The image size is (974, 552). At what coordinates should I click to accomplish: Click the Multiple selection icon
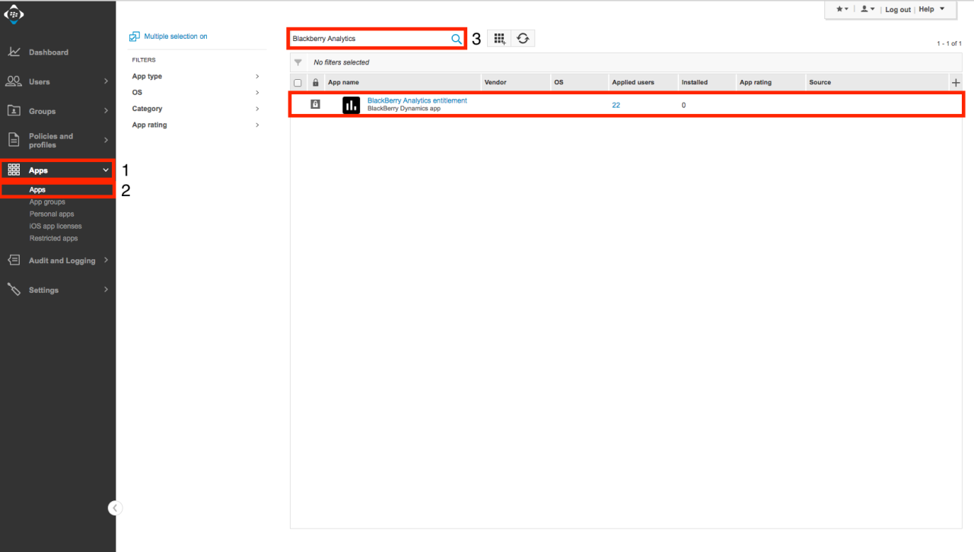(x=135, y=36)
